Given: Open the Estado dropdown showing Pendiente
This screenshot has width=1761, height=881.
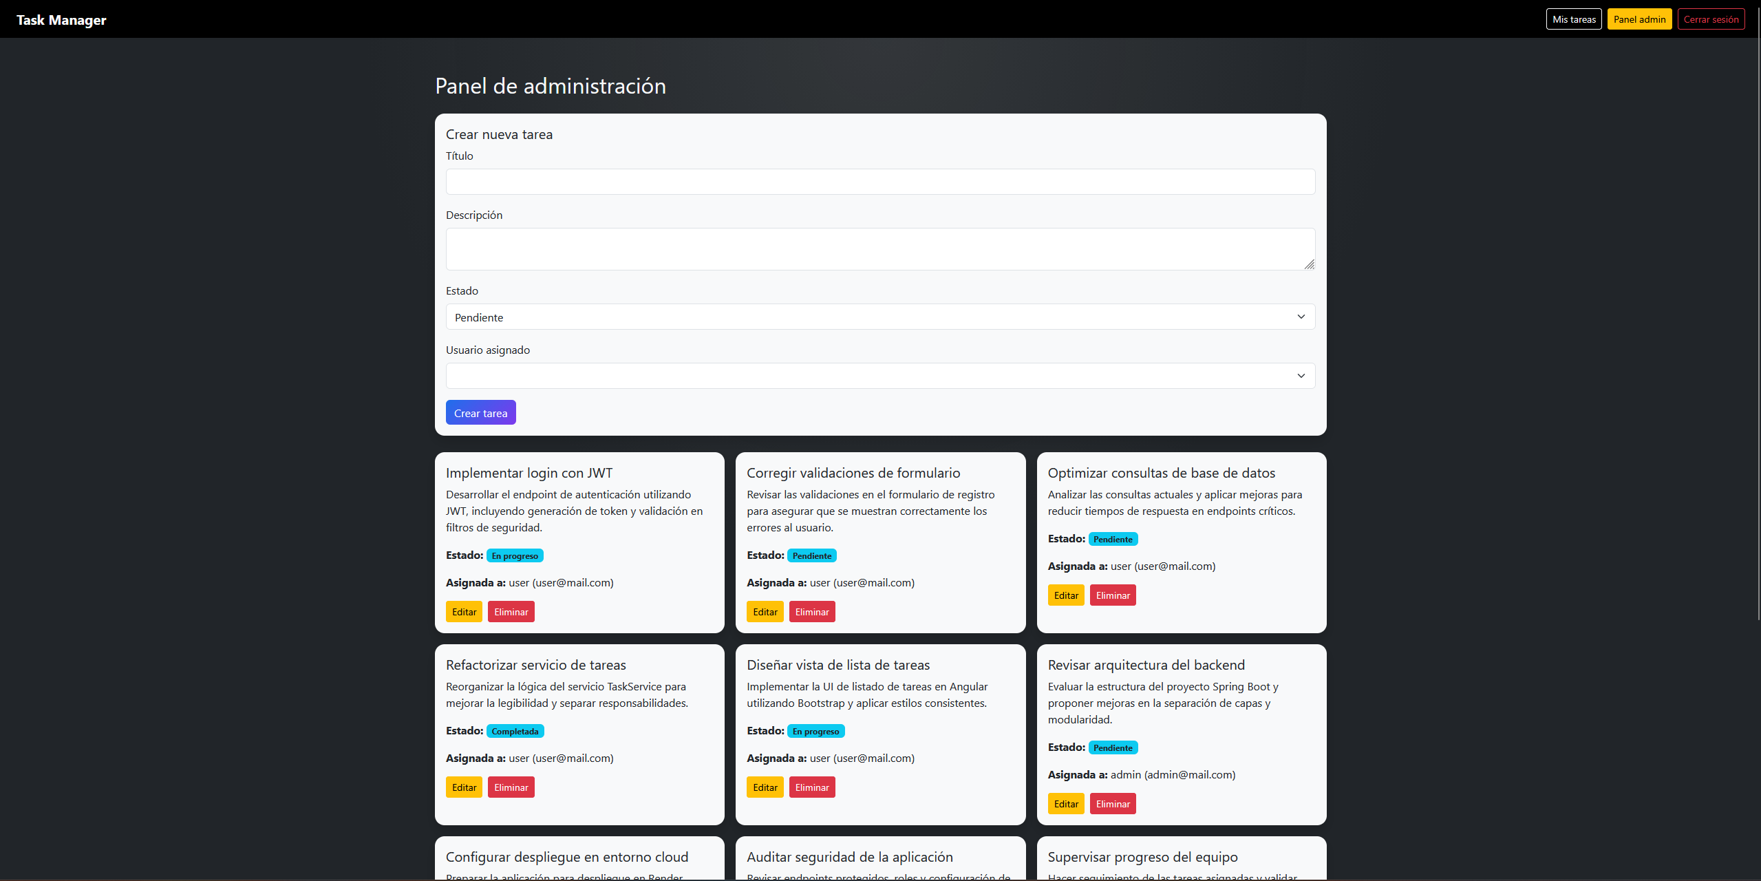Looking at the screenshot, I should pyautogui.click(x=880, y=317).
